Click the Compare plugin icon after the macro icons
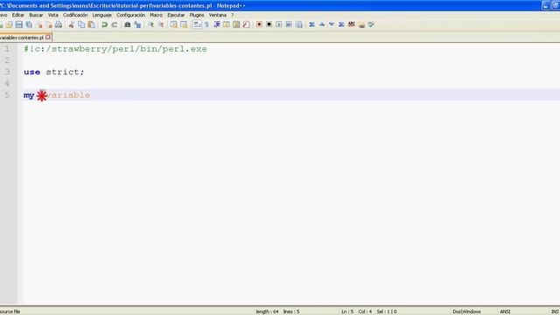The height and width of the screenshot is (315, 560). point(311,24)
